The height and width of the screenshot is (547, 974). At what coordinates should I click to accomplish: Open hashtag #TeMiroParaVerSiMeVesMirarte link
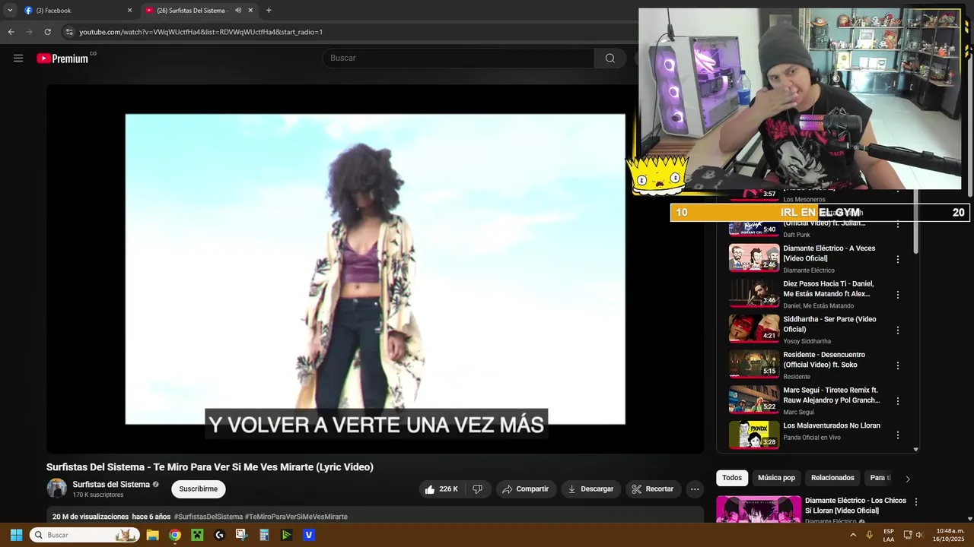296,517
